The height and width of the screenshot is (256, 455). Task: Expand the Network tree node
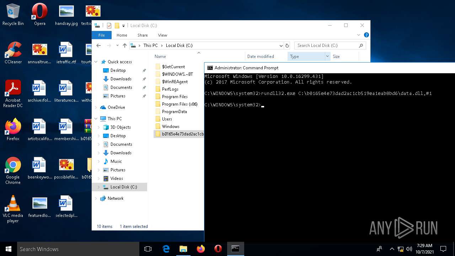96,198
